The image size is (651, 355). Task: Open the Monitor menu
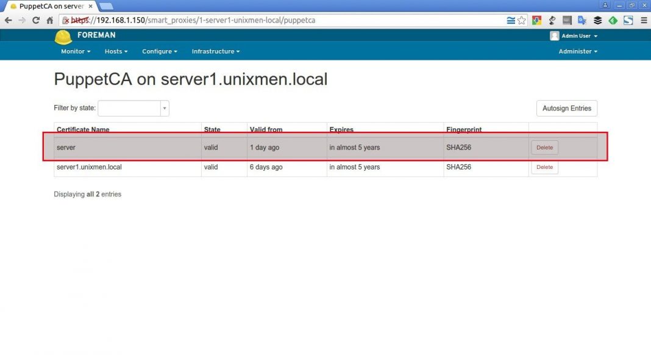tap(76, 51)
